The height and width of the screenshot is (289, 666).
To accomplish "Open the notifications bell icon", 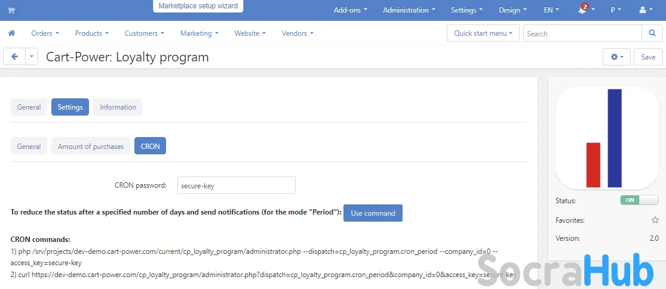I will point(585,10).
